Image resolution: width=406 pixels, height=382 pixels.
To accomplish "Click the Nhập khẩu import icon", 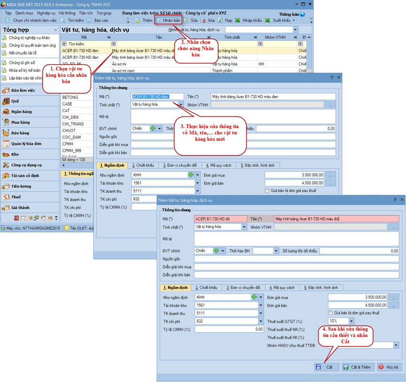I will click(237, 20).
